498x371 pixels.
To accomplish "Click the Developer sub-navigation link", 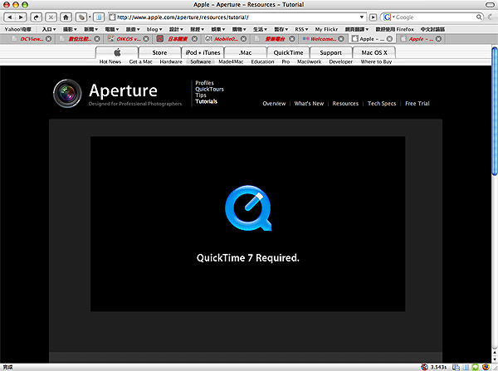I will [341, 61].
